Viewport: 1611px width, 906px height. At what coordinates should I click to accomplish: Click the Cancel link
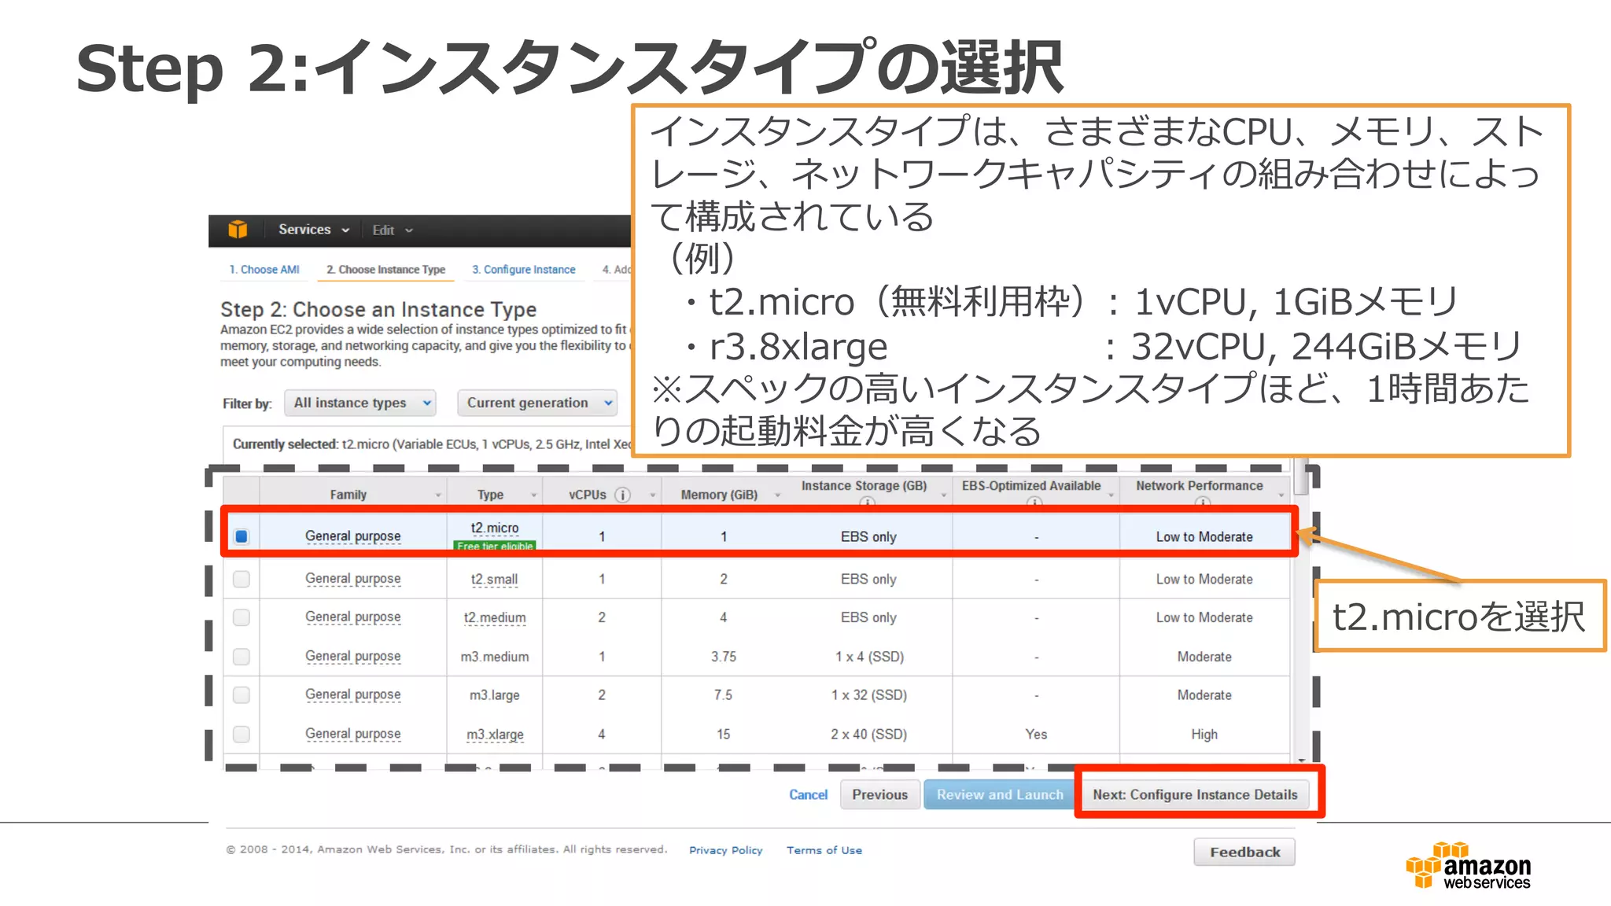pos(808,794)
